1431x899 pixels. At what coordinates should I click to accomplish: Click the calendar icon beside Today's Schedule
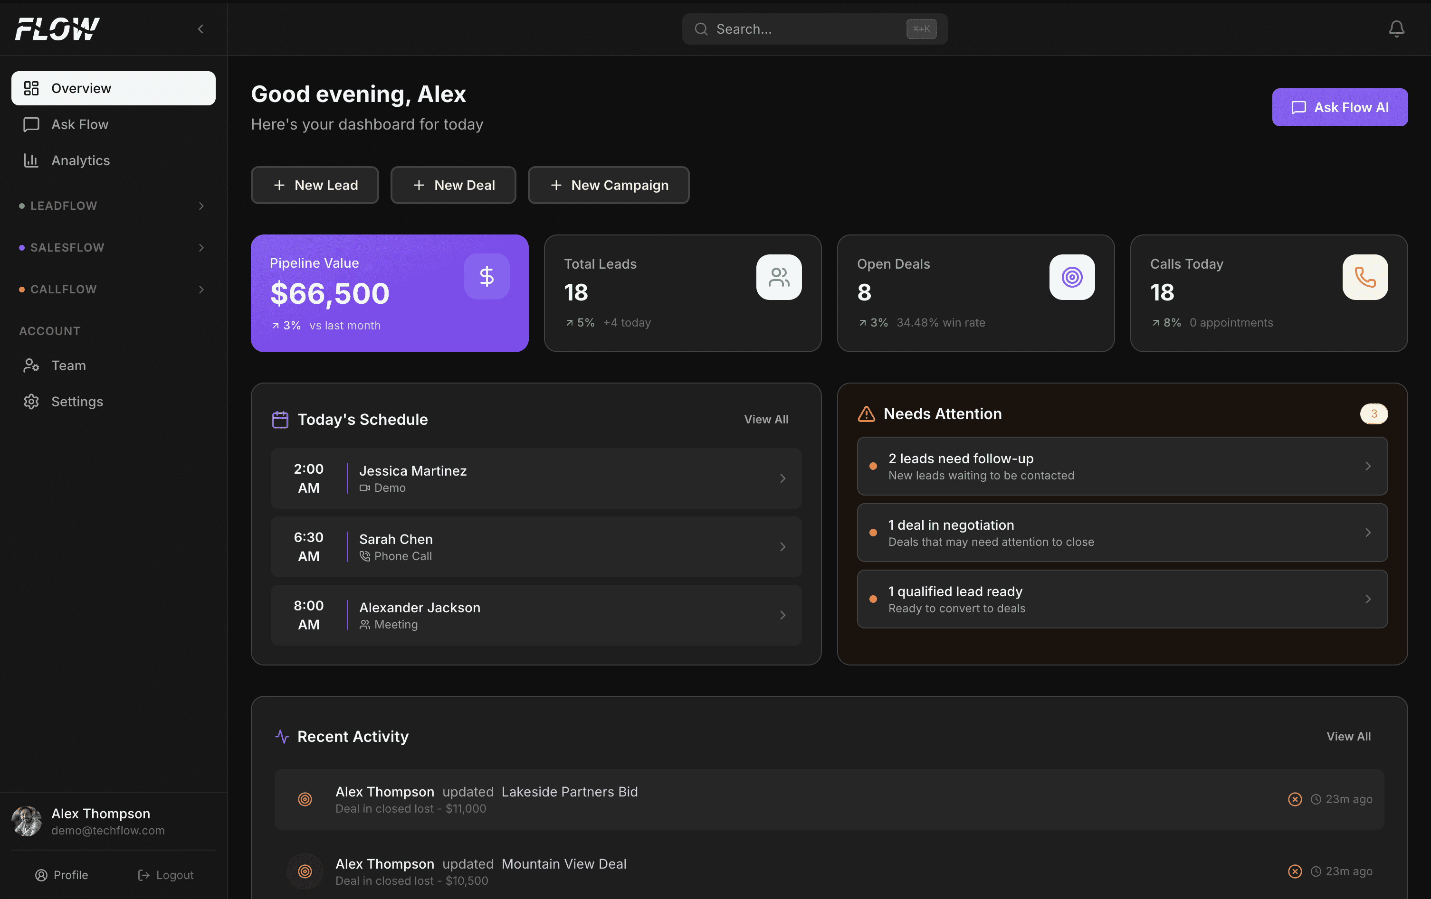[280, 419]
